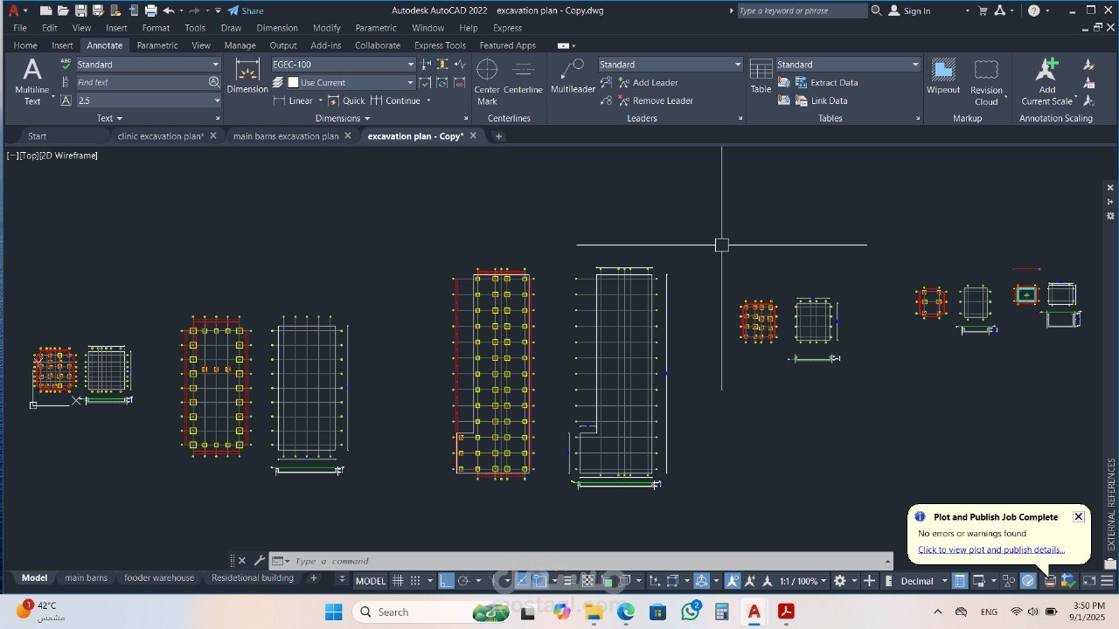This screenshot has height=629, width=1119.
Task: Toggle ortho mode in status bar
Action: tap(446, 581)
